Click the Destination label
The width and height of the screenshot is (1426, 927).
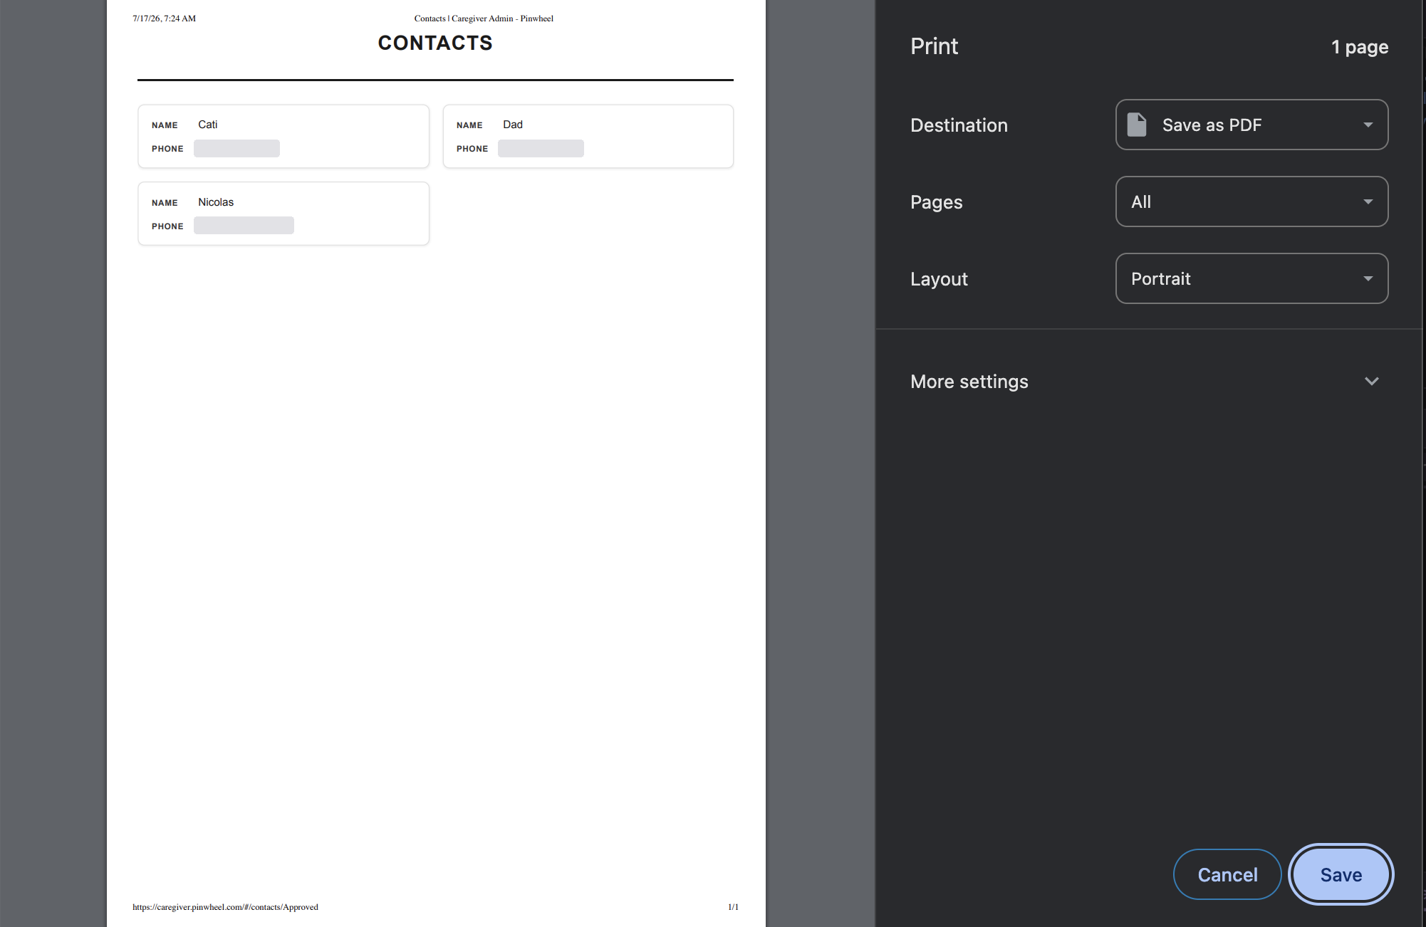coord(959,125)
